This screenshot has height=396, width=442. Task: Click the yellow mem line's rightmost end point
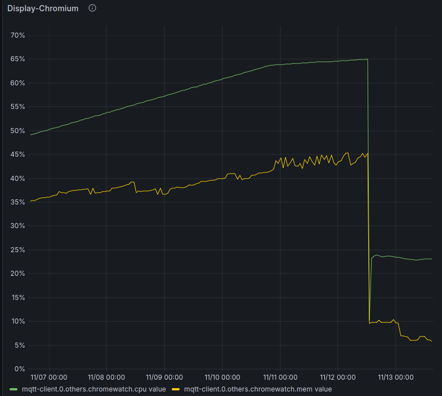pyautogui.click(x=431, y=342)
